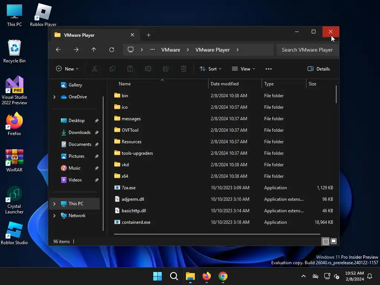Image resolution: width=380 pixels, height=285 pixels.
Task: Click VMware breadcrumb in address bar
Action: pyautogui.click(x=171, y=50)
